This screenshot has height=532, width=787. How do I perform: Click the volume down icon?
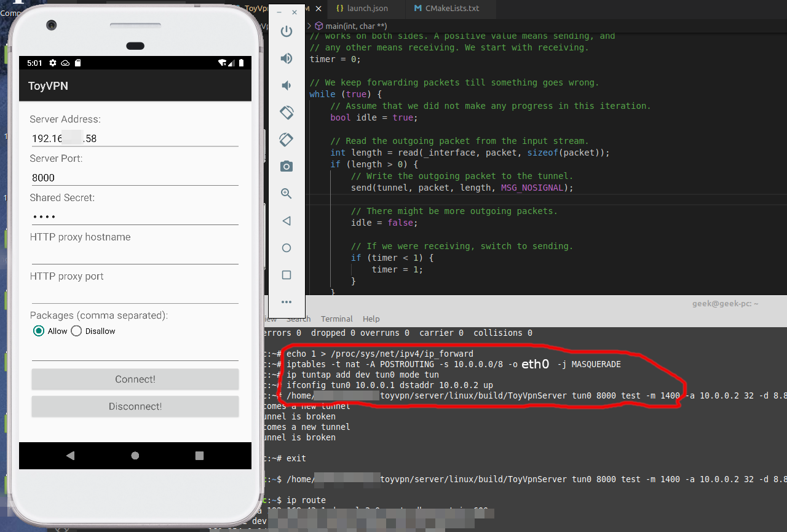(286, 85)
